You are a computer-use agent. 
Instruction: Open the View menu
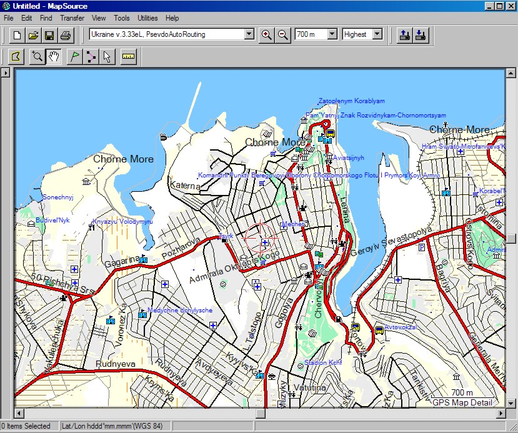coord(99,18)
